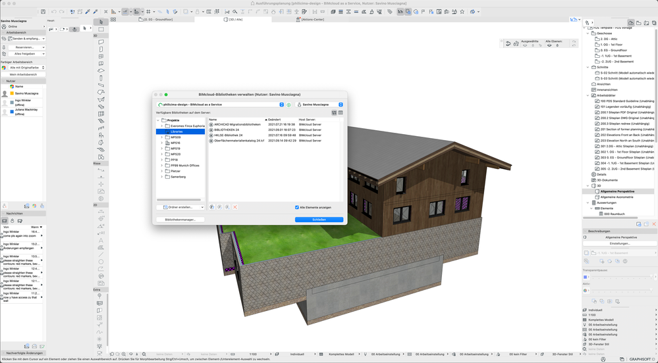Select the Beam tool in the toolbox
658x363 pixels.
pyautogui.click(x=101, y=85)
